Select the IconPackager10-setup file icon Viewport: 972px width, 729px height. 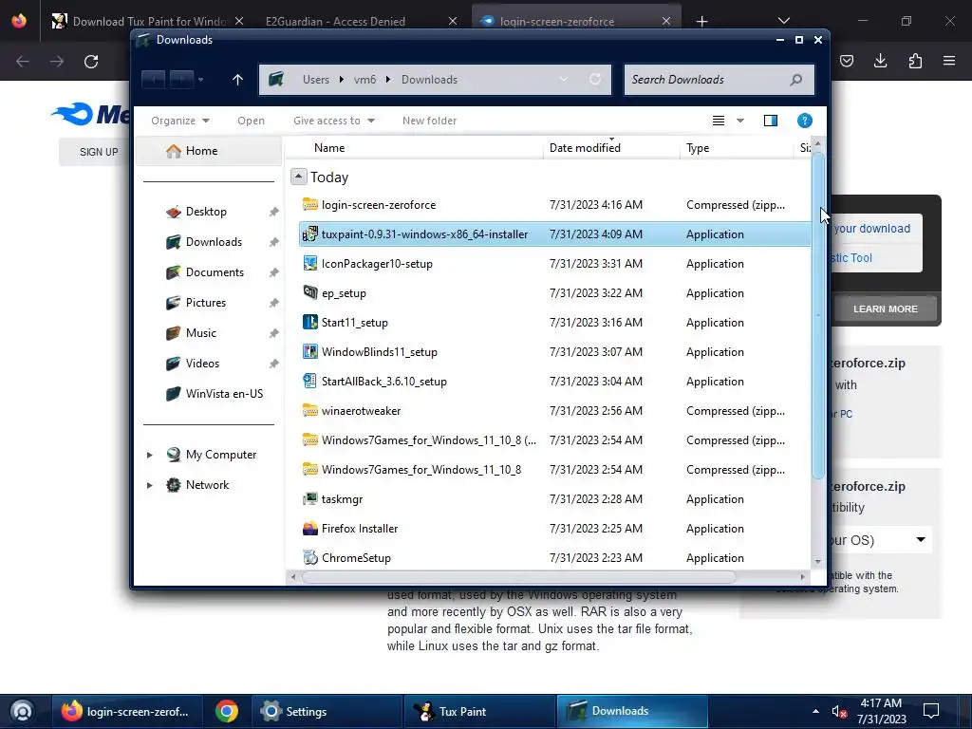(x=310, y=263)
